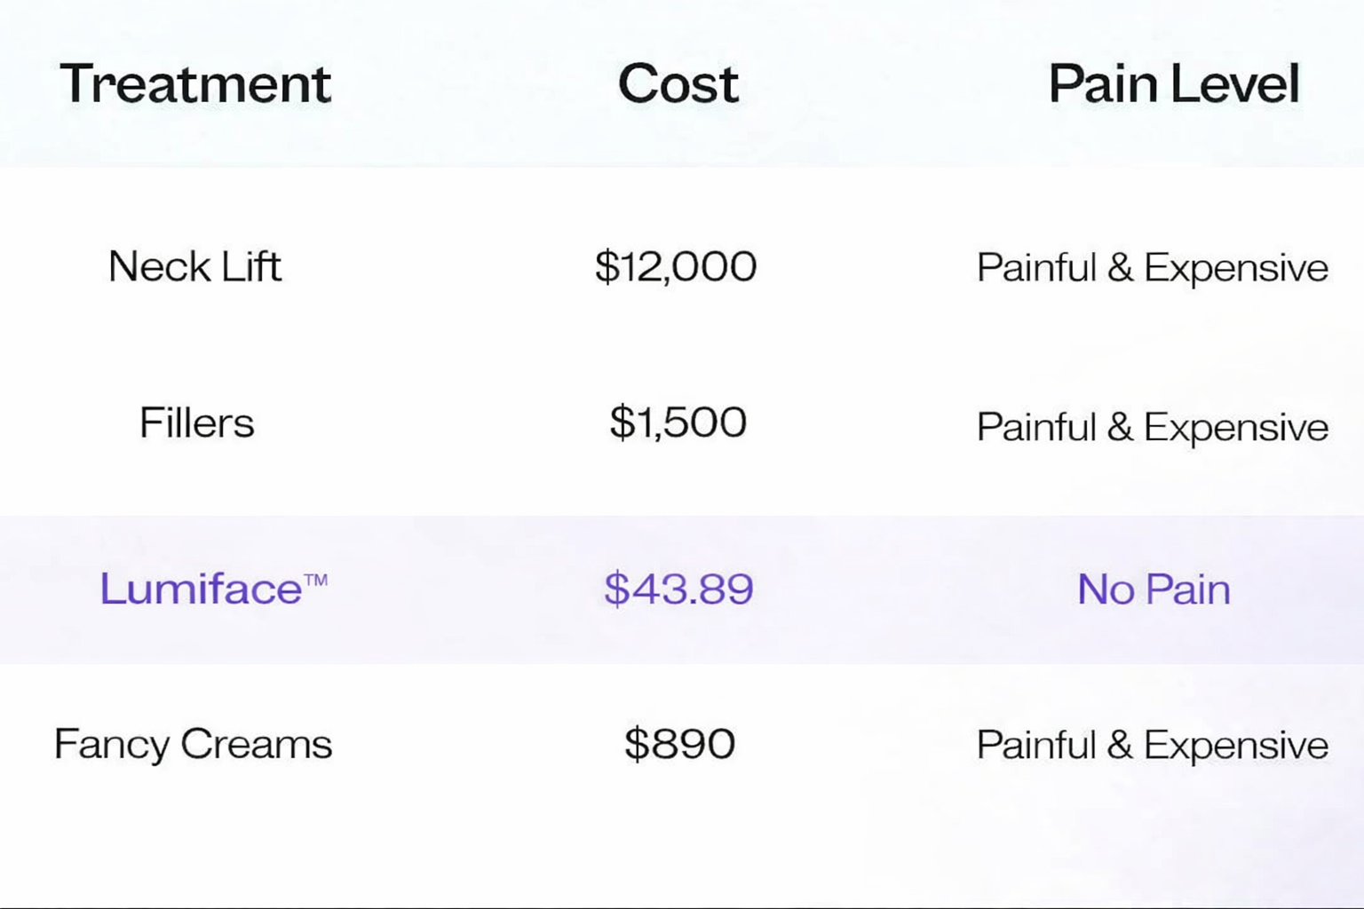This screenshot has height=909, width=1364.
Task: Click the purple No Pain text
Action: tap(1154, 589)
